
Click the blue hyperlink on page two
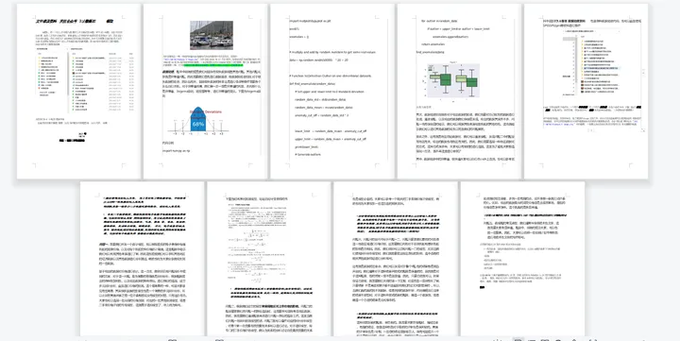[180, 60]
